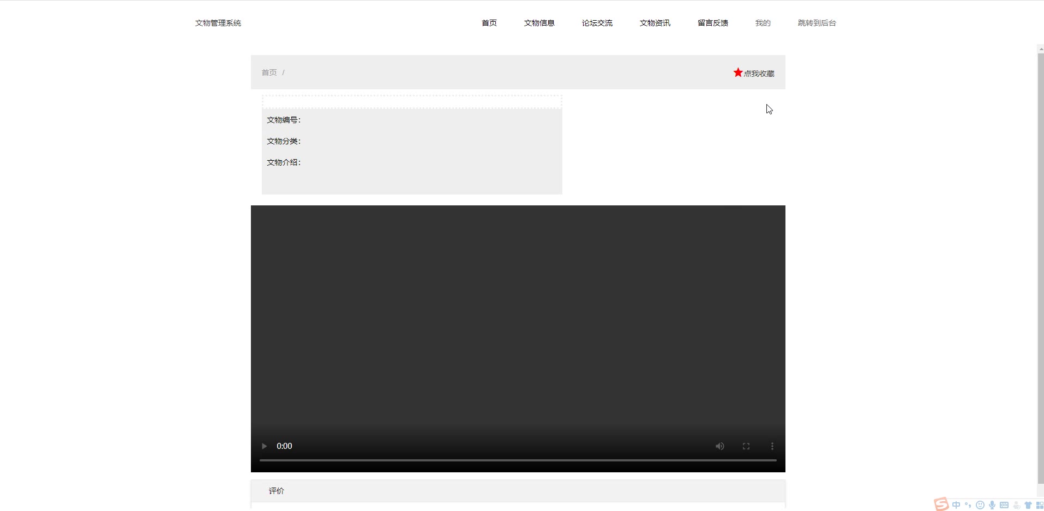Open the 我的 menu item
The image size is (1044, 511).
click(x=763, y=23)
